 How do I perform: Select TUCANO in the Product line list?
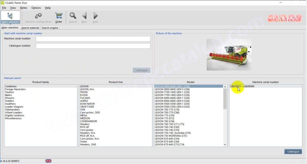pos(85,98)
